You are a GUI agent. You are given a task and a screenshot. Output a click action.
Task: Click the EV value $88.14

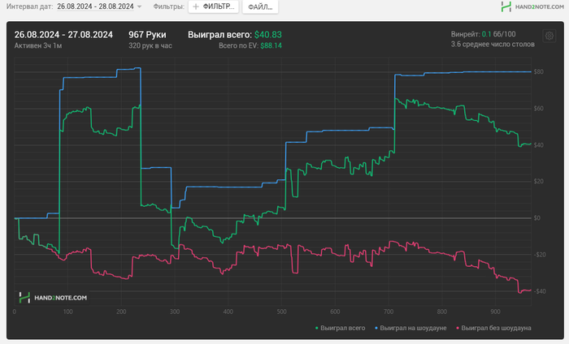pyautogui.click(x=271, y=45)
